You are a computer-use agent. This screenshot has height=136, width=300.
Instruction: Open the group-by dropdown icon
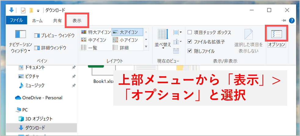pos(177,32)
